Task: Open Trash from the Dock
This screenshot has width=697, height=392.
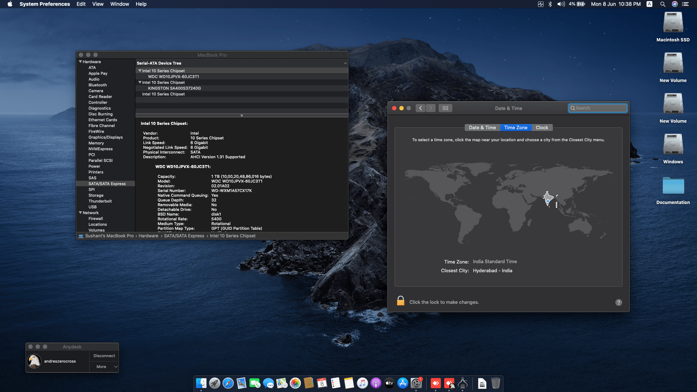Action: coord(496,383)
